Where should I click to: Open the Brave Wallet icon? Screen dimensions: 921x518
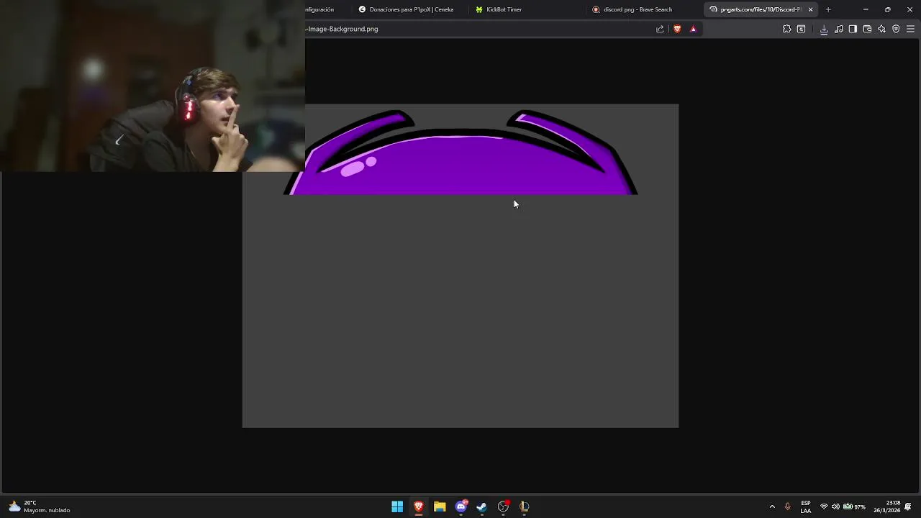867,29
